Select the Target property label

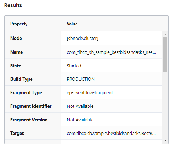pyautogui.click(x=17, y=133)
